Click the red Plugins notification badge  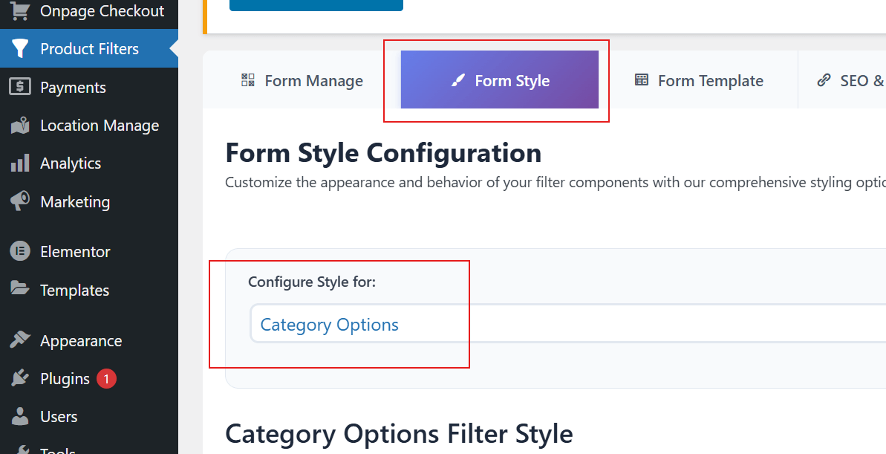pos(105,378)
